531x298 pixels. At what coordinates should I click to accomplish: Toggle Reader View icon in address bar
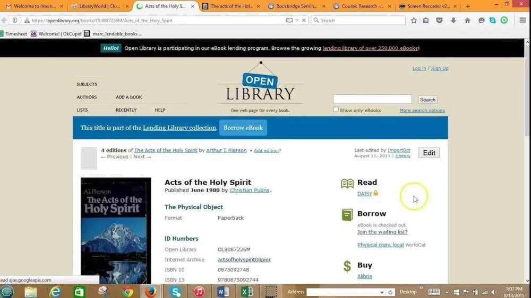point(289,20)
